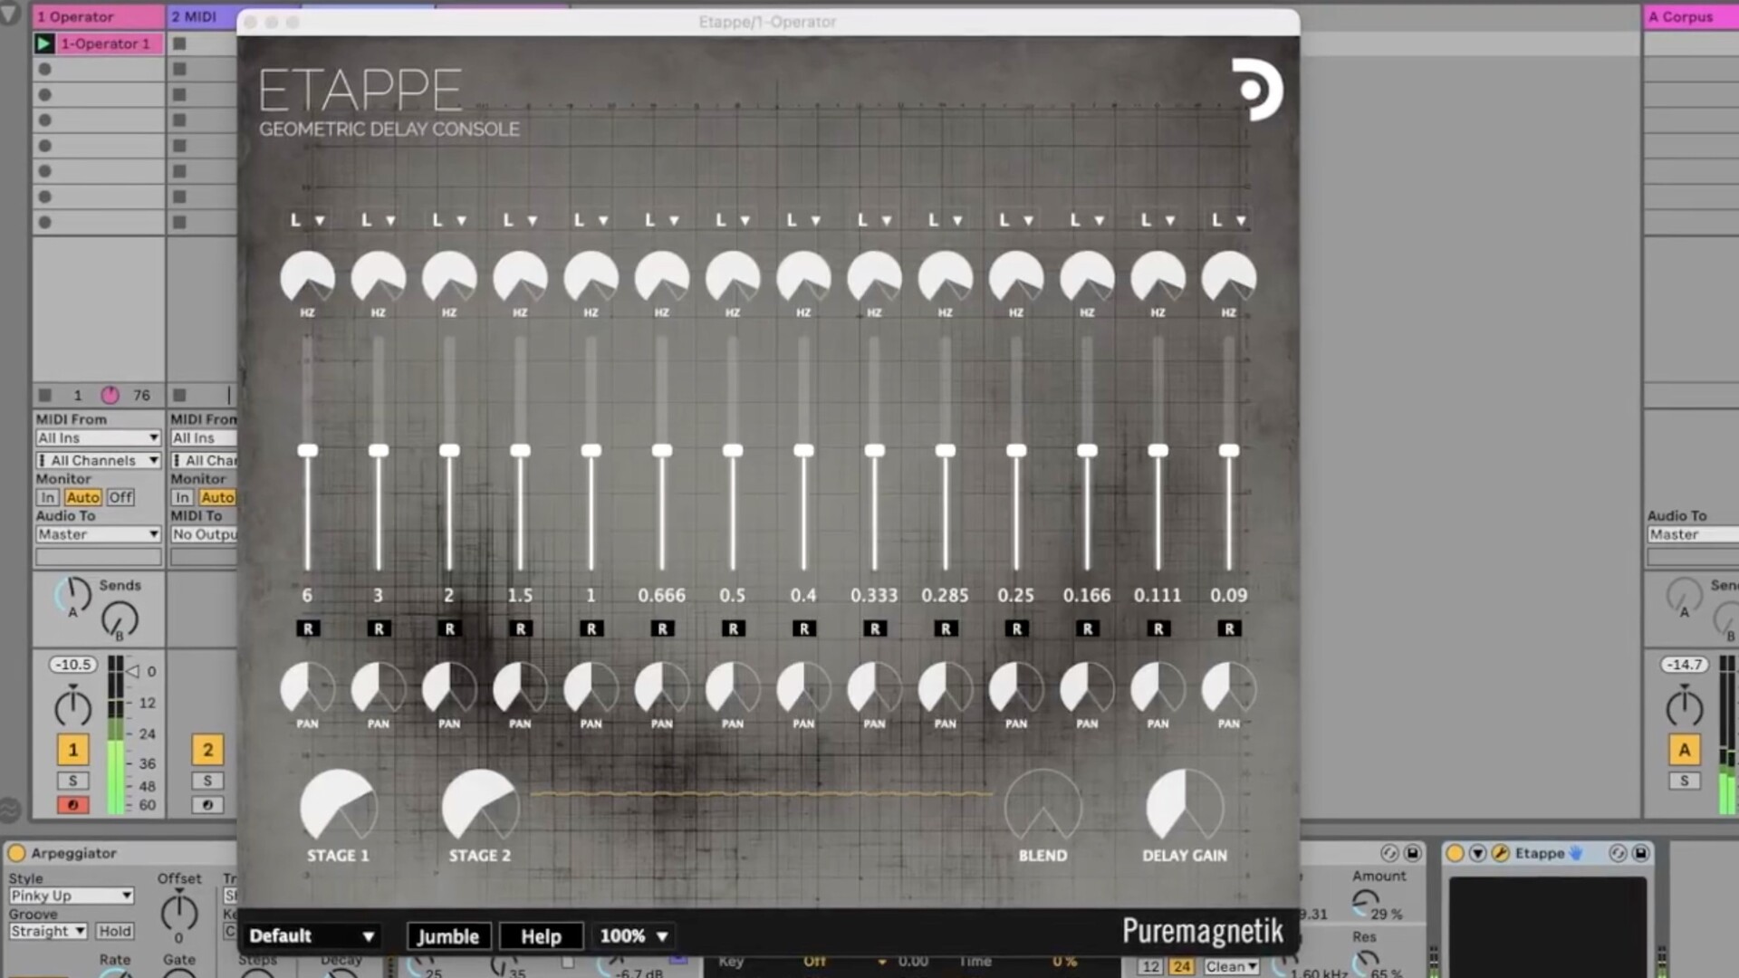Toggle the R button under delay 0.285
The height and width of the screenshot is (978, 1739).
click(x=946, y=628)
